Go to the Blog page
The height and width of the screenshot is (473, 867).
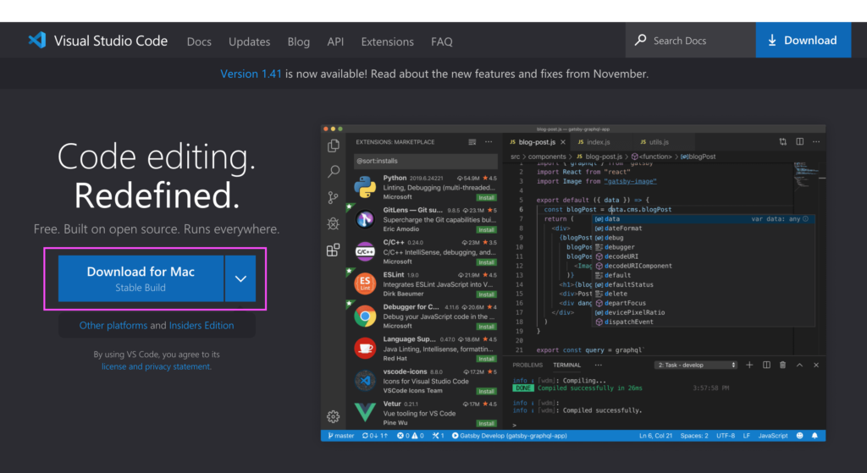click(299, 41)
